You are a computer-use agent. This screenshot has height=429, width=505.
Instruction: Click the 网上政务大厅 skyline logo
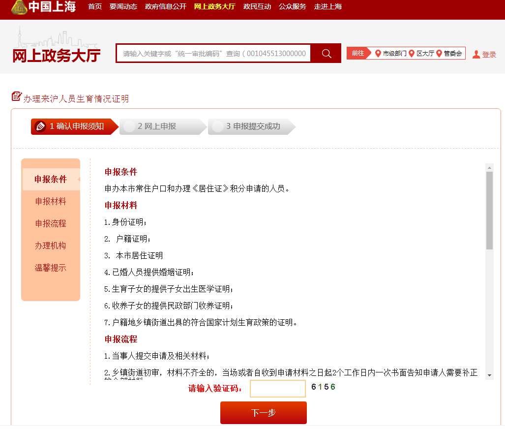[x=57, y=45]
